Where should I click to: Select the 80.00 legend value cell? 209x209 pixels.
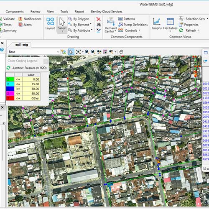pos(31,94)
